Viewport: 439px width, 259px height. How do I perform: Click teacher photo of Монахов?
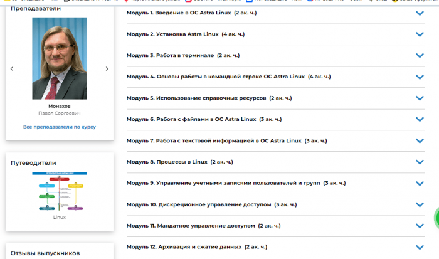[x=60, y=58]
